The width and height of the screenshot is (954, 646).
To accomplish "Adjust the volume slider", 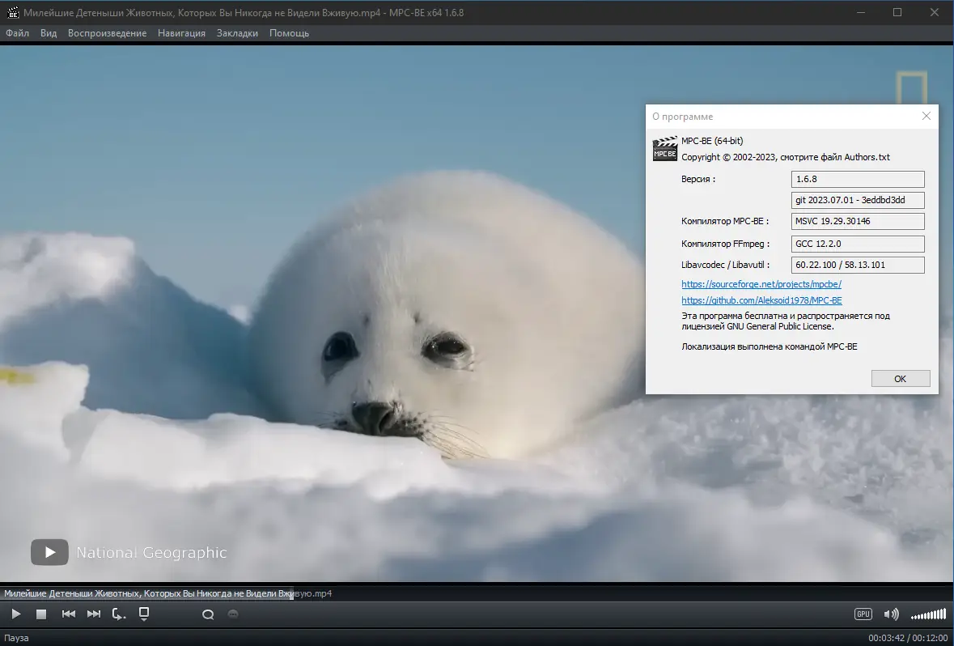I will coord(928,614).
